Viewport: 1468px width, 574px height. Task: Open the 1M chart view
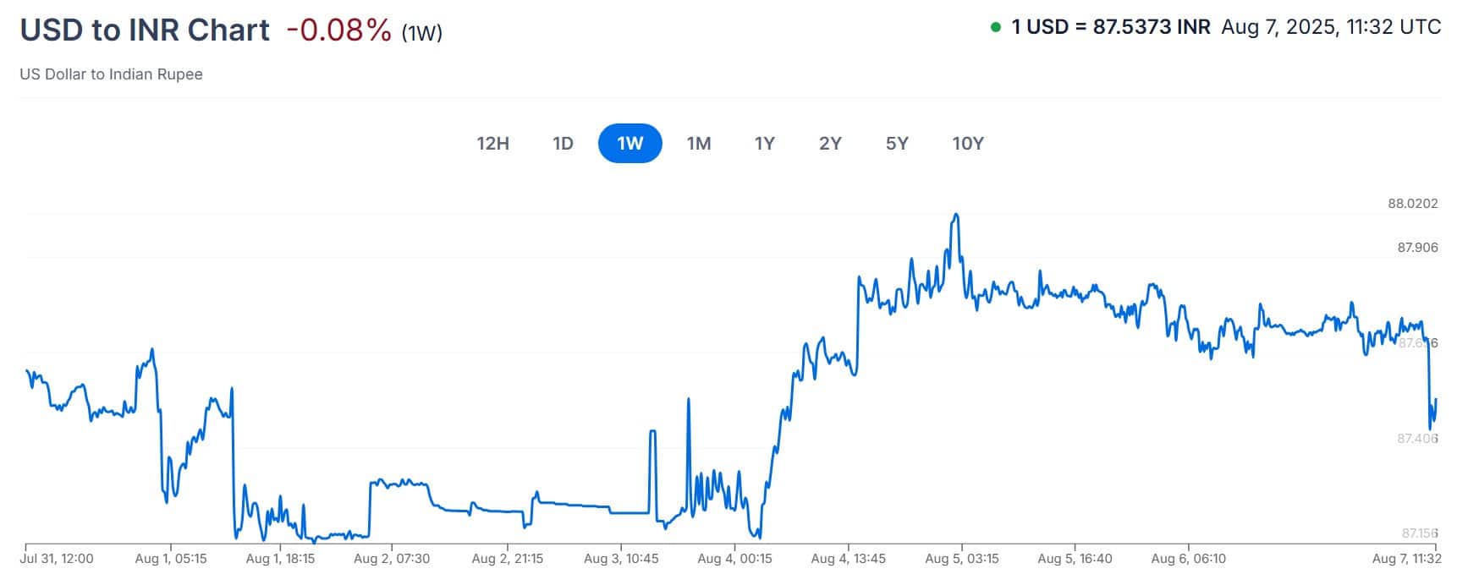700,144
